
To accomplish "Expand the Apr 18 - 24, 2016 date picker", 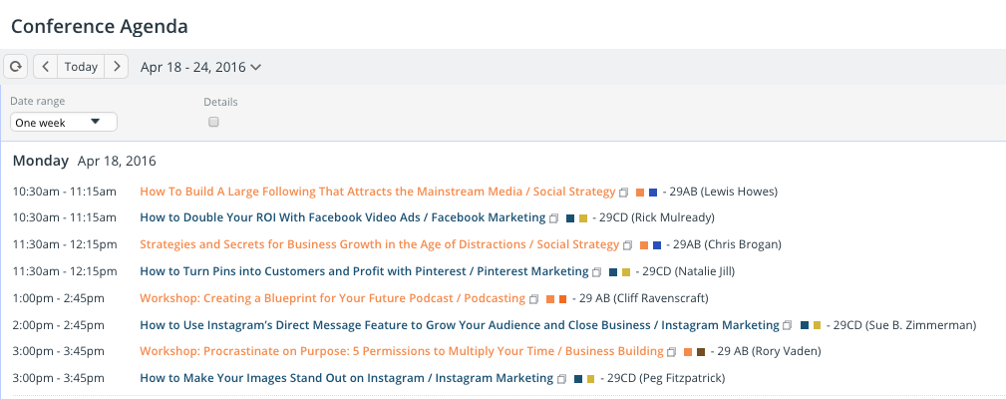I will point(200,67).
